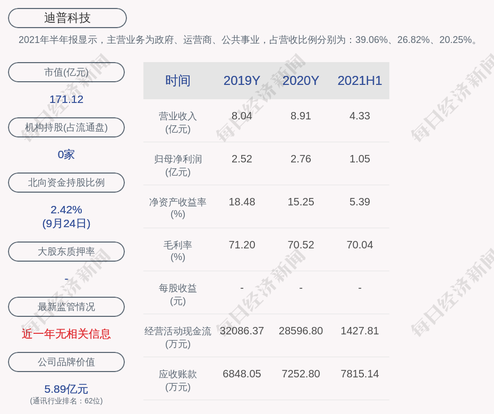Click the 每股收益(元) row label
Screen dimensions: 494x414
(x=178, y=295)
